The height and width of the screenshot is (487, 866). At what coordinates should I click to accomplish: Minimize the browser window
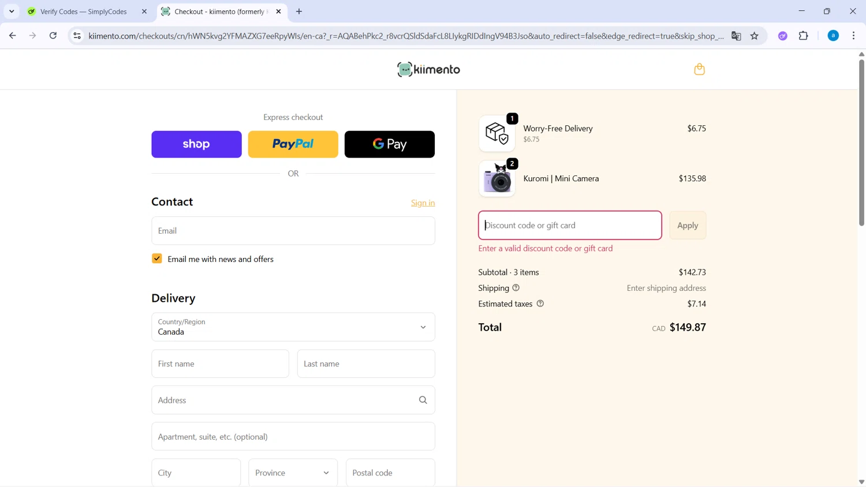tap(801, 11)
